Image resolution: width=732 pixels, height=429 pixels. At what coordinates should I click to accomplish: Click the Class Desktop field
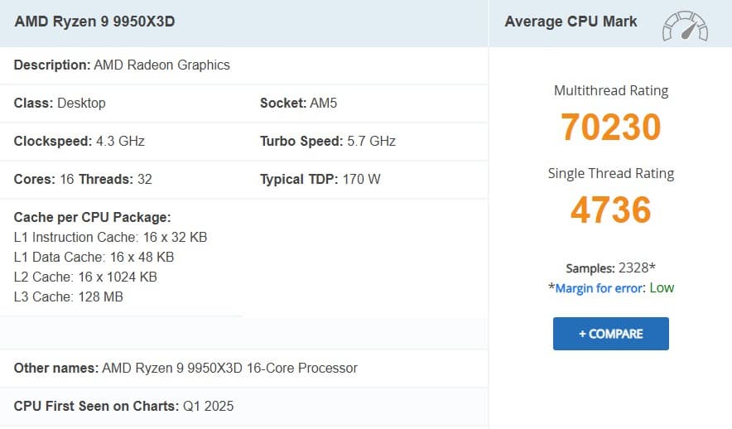[x=60, y=104]
